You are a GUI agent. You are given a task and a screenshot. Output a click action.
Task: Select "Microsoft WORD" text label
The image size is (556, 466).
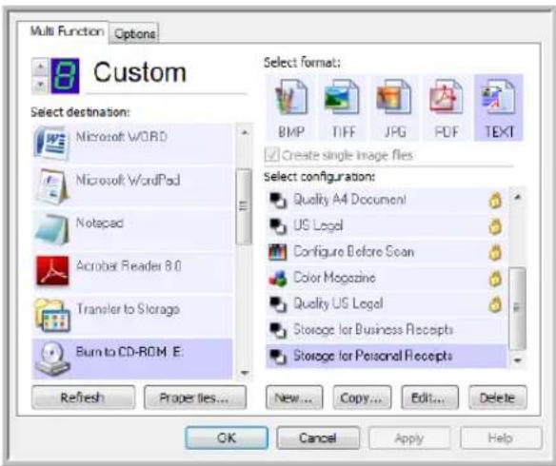[x=121, y=137]
